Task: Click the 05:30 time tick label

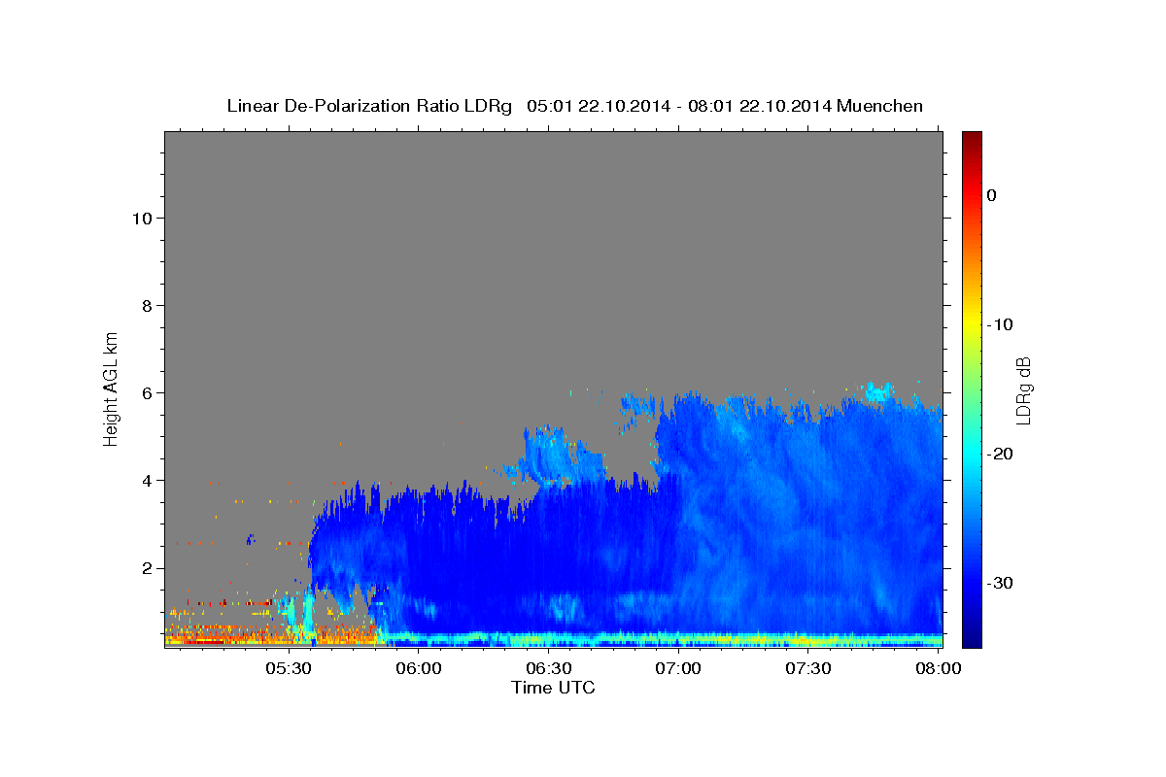Action: [x=289, y=669]
